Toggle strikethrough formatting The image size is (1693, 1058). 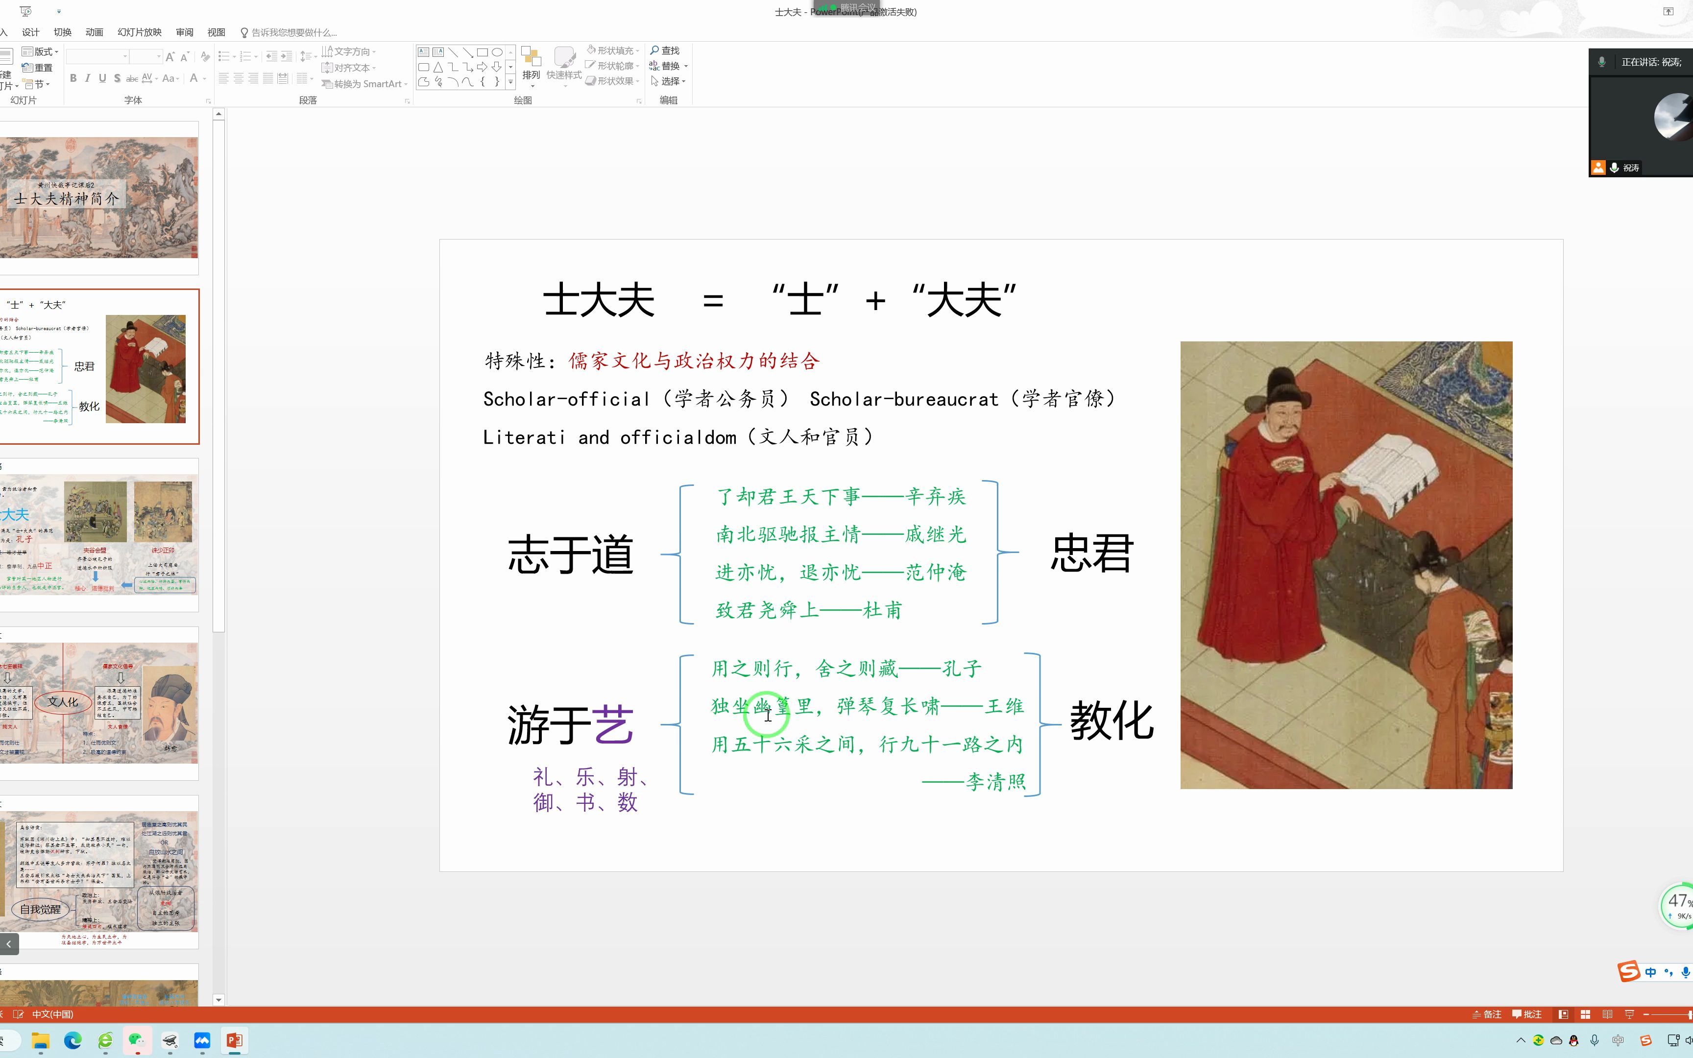[x=131, y=78]
